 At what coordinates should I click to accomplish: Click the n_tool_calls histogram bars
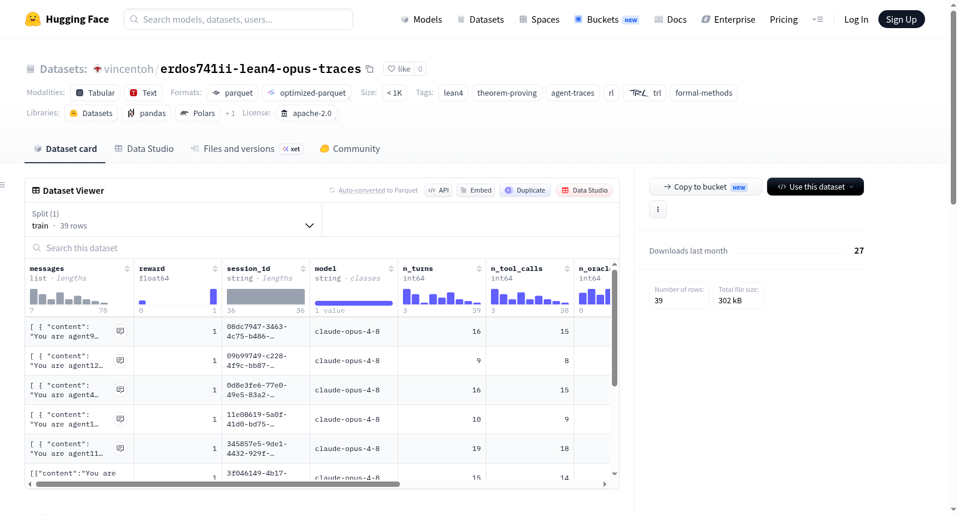coord(530,297)
